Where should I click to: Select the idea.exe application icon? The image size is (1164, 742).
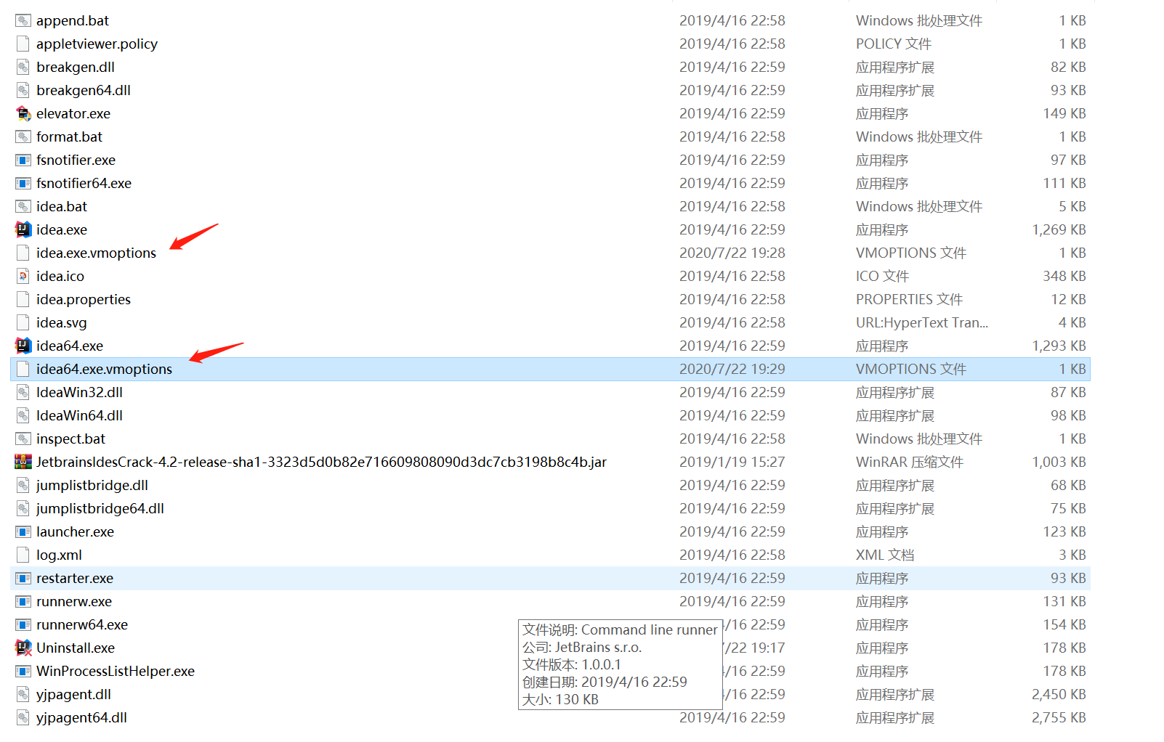click(x=23, y=229)
